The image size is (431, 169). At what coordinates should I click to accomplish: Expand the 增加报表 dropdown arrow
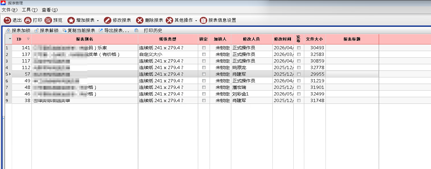pos(98,21)
